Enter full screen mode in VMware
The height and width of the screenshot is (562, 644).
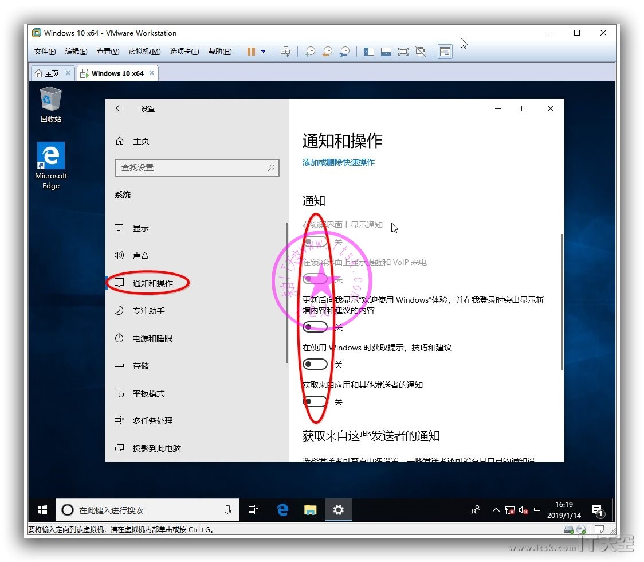click(403, 52)
